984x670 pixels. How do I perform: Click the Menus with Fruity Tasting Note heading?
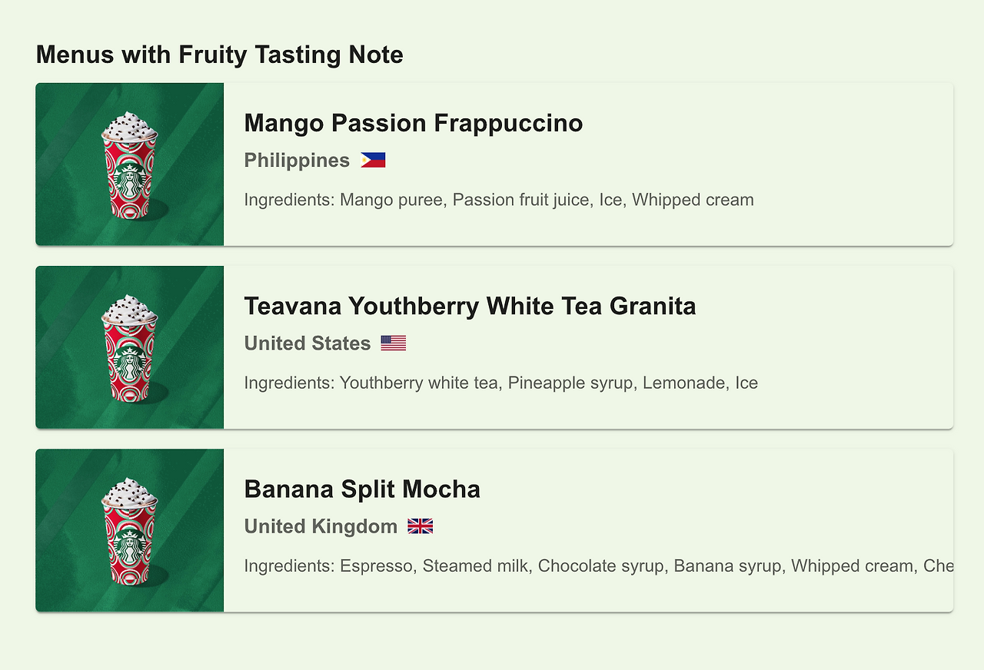click(x=219, y=55)
